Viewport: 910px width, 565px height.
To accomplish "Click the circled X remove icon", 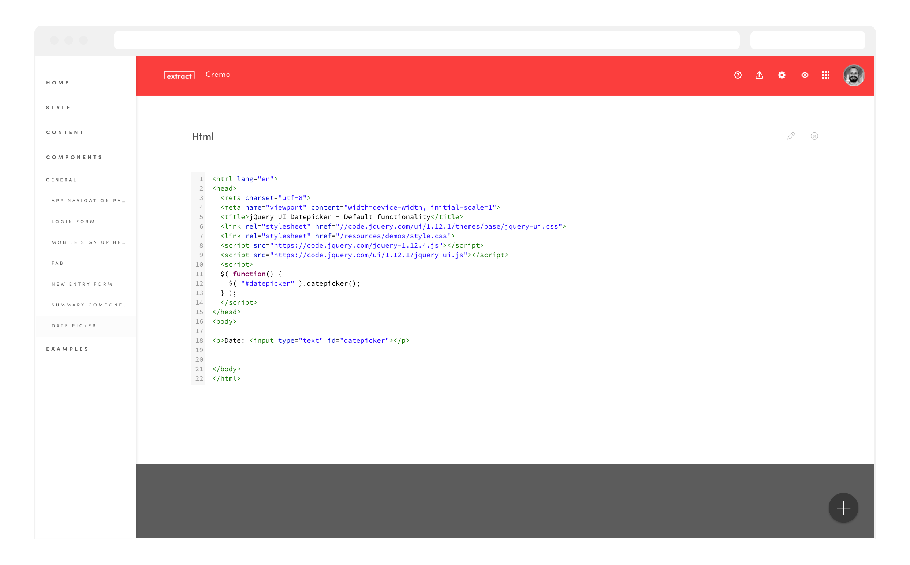I will 814,136.
